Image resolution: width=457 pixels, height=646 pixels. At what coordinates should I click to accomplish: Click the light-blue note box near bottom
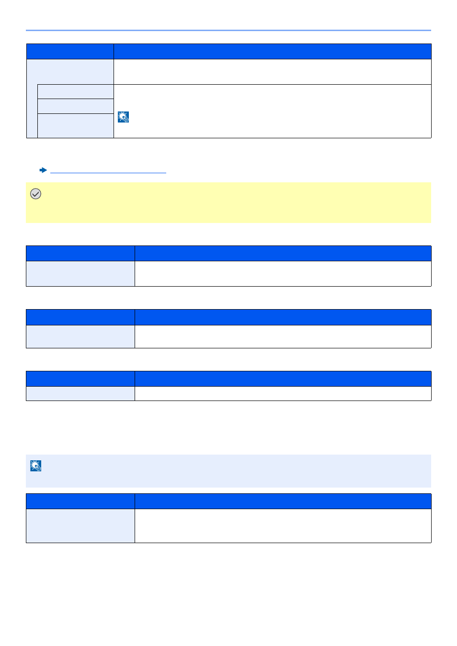(x=228, y=471)
